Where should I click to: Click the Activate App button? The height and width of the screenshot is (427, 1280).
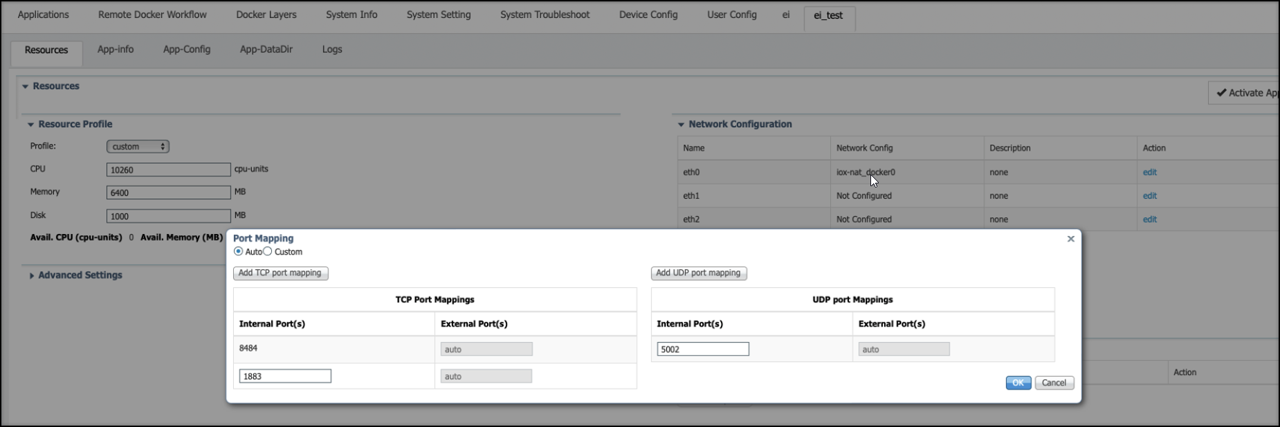click(1245, 93)
